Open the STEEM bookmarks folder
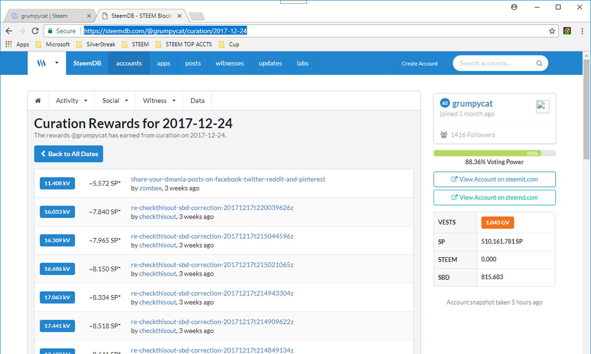 (135, 44)
